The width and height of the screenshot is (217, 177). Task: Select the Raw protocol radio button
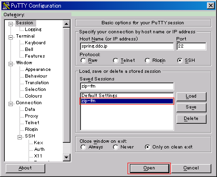pos(83,60)
